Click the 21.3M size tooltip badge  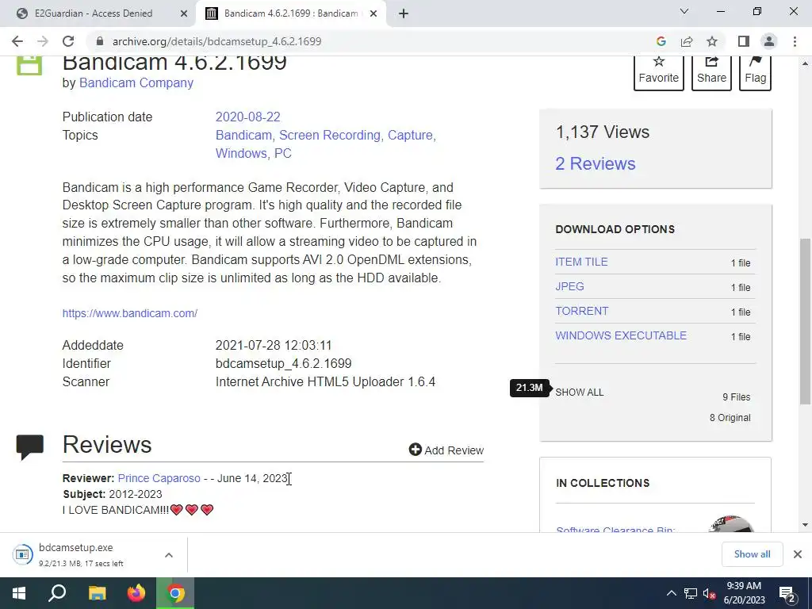529,388
